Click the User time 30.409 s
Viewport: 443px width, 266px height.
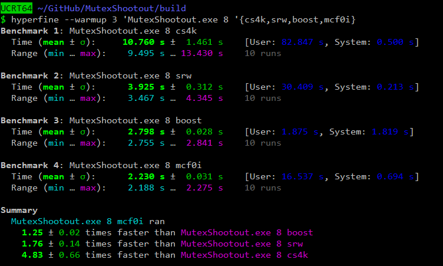[x=303, y=87]
